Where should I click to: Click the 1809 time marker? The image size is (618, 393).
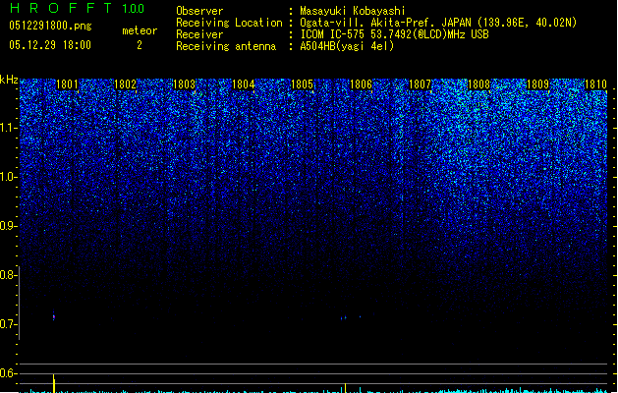click(x=538, y=84)
